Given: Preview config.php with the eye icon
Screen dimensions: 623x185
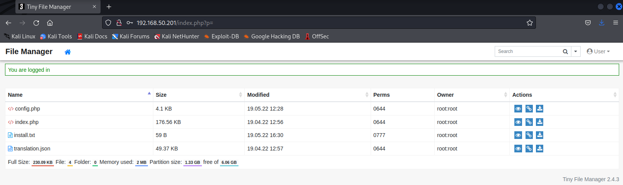Looking at the screenshot, I should 518,109.
